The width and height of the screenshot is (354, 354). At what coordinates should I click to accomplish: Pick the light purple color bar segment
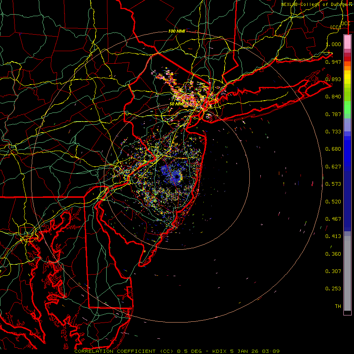(347, 125)
